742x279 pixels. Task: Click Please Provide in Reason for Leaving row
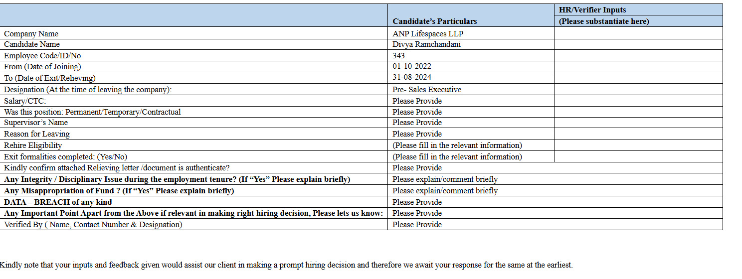point(417,134)
